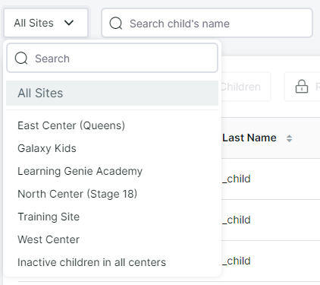Show inactive children in all centers

pyautogui.click(x=92, y=262)
